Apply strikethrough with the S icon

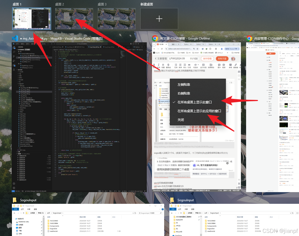pyautogui.click(x=168, y=65)
